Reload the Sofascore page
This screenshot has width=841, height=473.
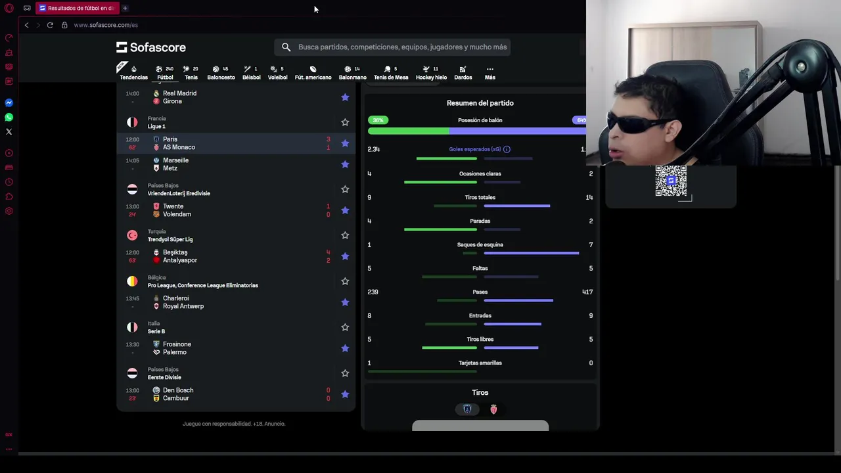pos(50,25)
